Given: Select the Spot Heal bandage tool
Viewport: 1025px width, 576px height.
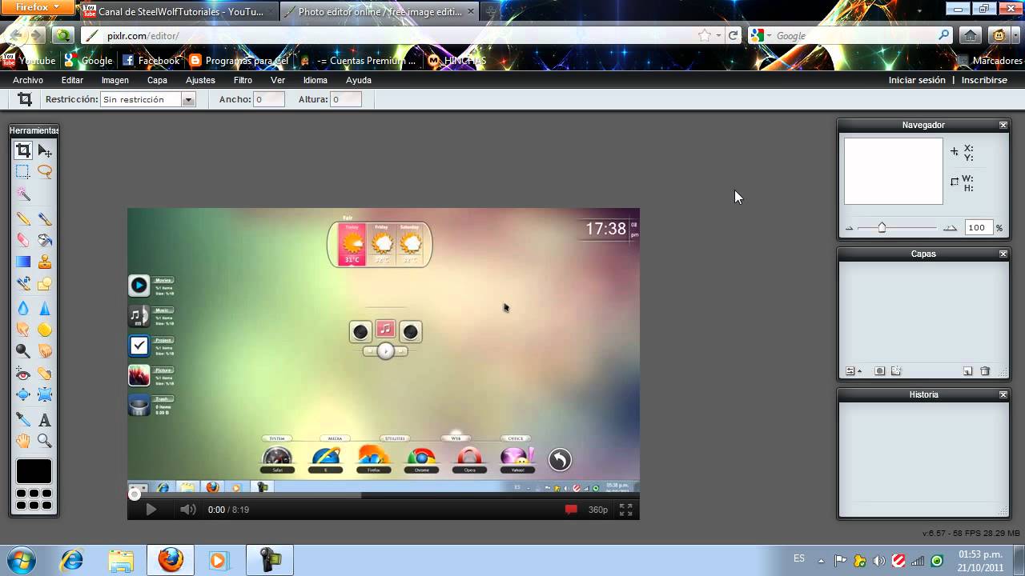Looking at the screenshot, I should point(45,374).
